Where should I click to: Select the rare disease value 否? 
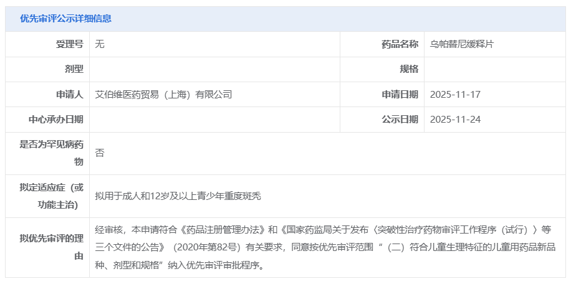coord(100,153)
